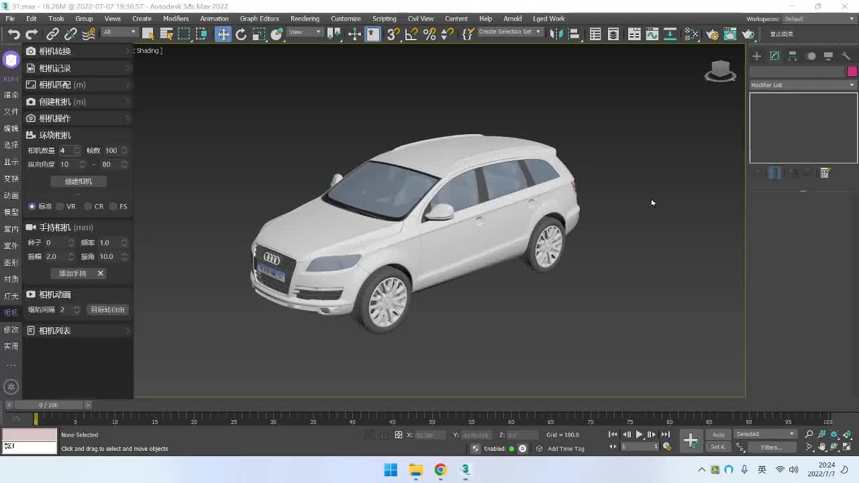Open Windows Start menu on taskbar

[x=391, y=470]
